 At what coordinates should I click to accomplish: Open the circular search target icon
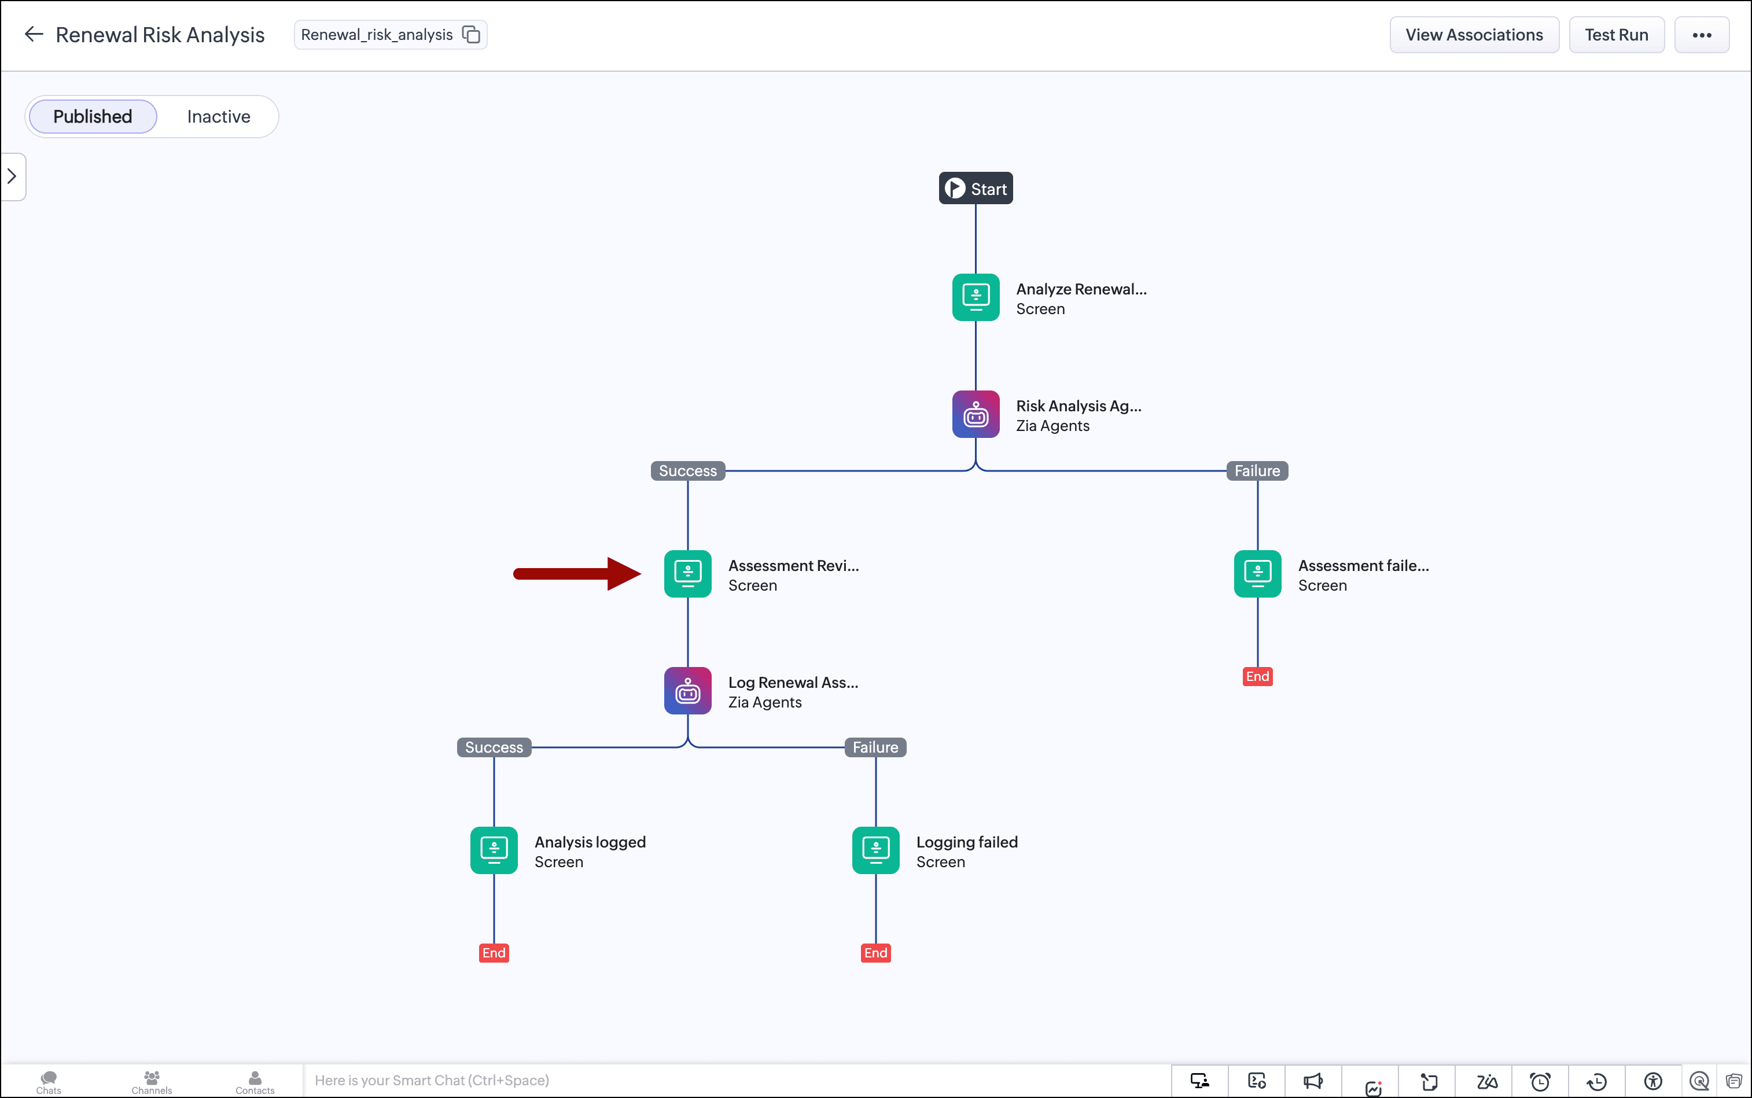coord(1699,1081)
